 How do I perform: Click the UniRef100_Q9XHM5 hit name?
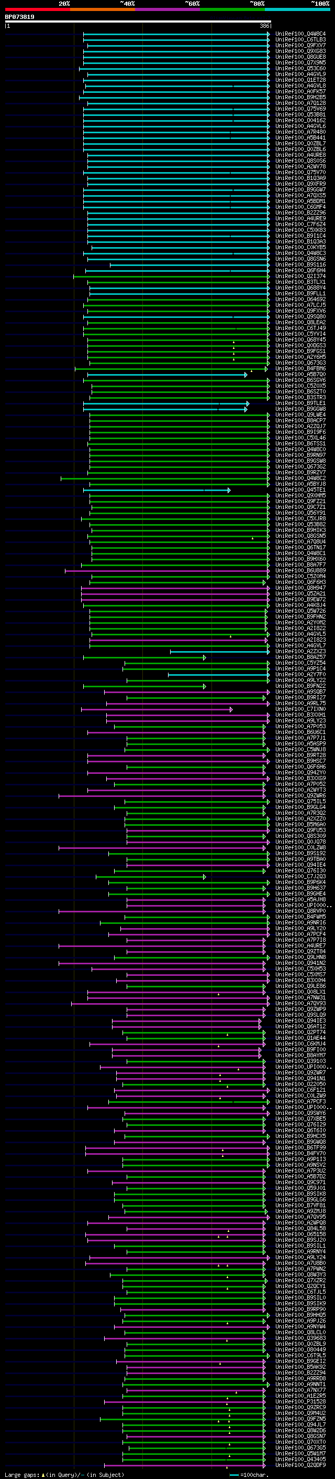tap(300, 496)
